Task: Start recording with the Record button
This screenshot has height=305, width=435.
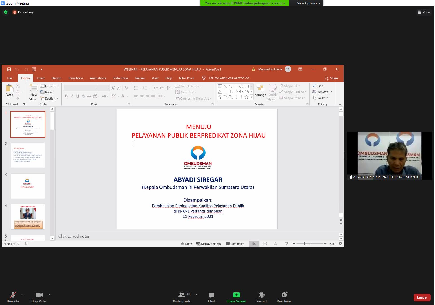Action: [x=261, y=297]
